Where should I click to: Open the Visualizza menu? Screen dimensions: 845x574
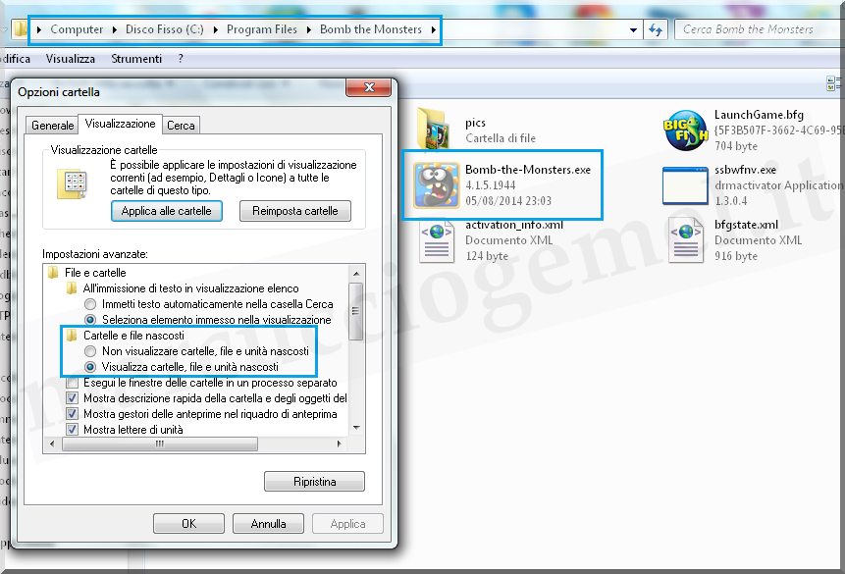(x=70, y=59)
